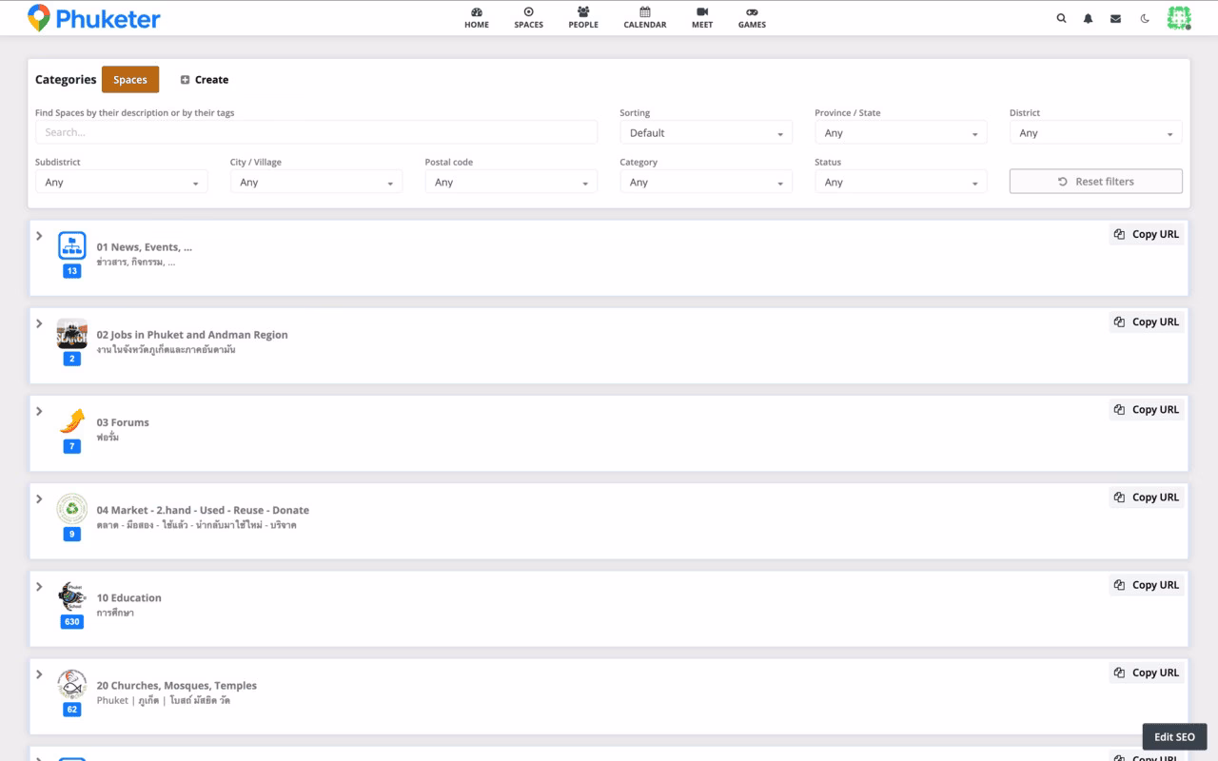
Task: Switch to the Spaces tab button
Action: coord(130,80)
